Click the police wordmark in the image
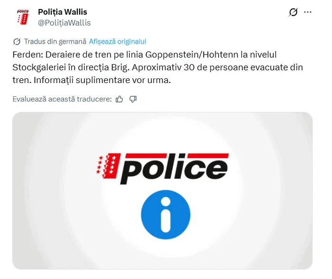The image size is (332, 279). tap(175, 168)
